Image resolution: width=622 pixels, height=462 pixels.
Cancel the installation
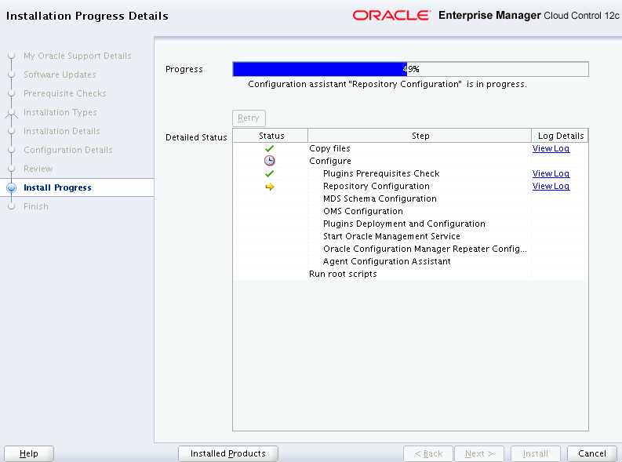coord(592,453)
